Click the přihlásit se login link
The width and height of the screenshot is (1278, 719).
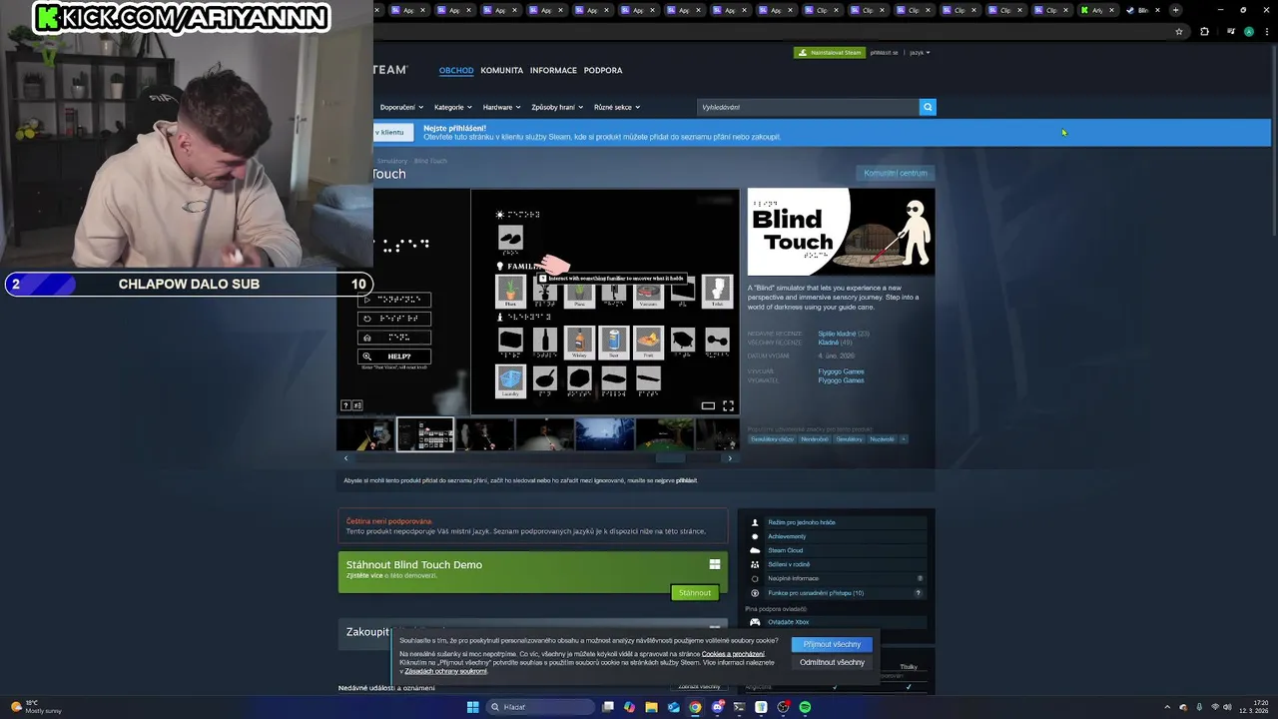885,52
